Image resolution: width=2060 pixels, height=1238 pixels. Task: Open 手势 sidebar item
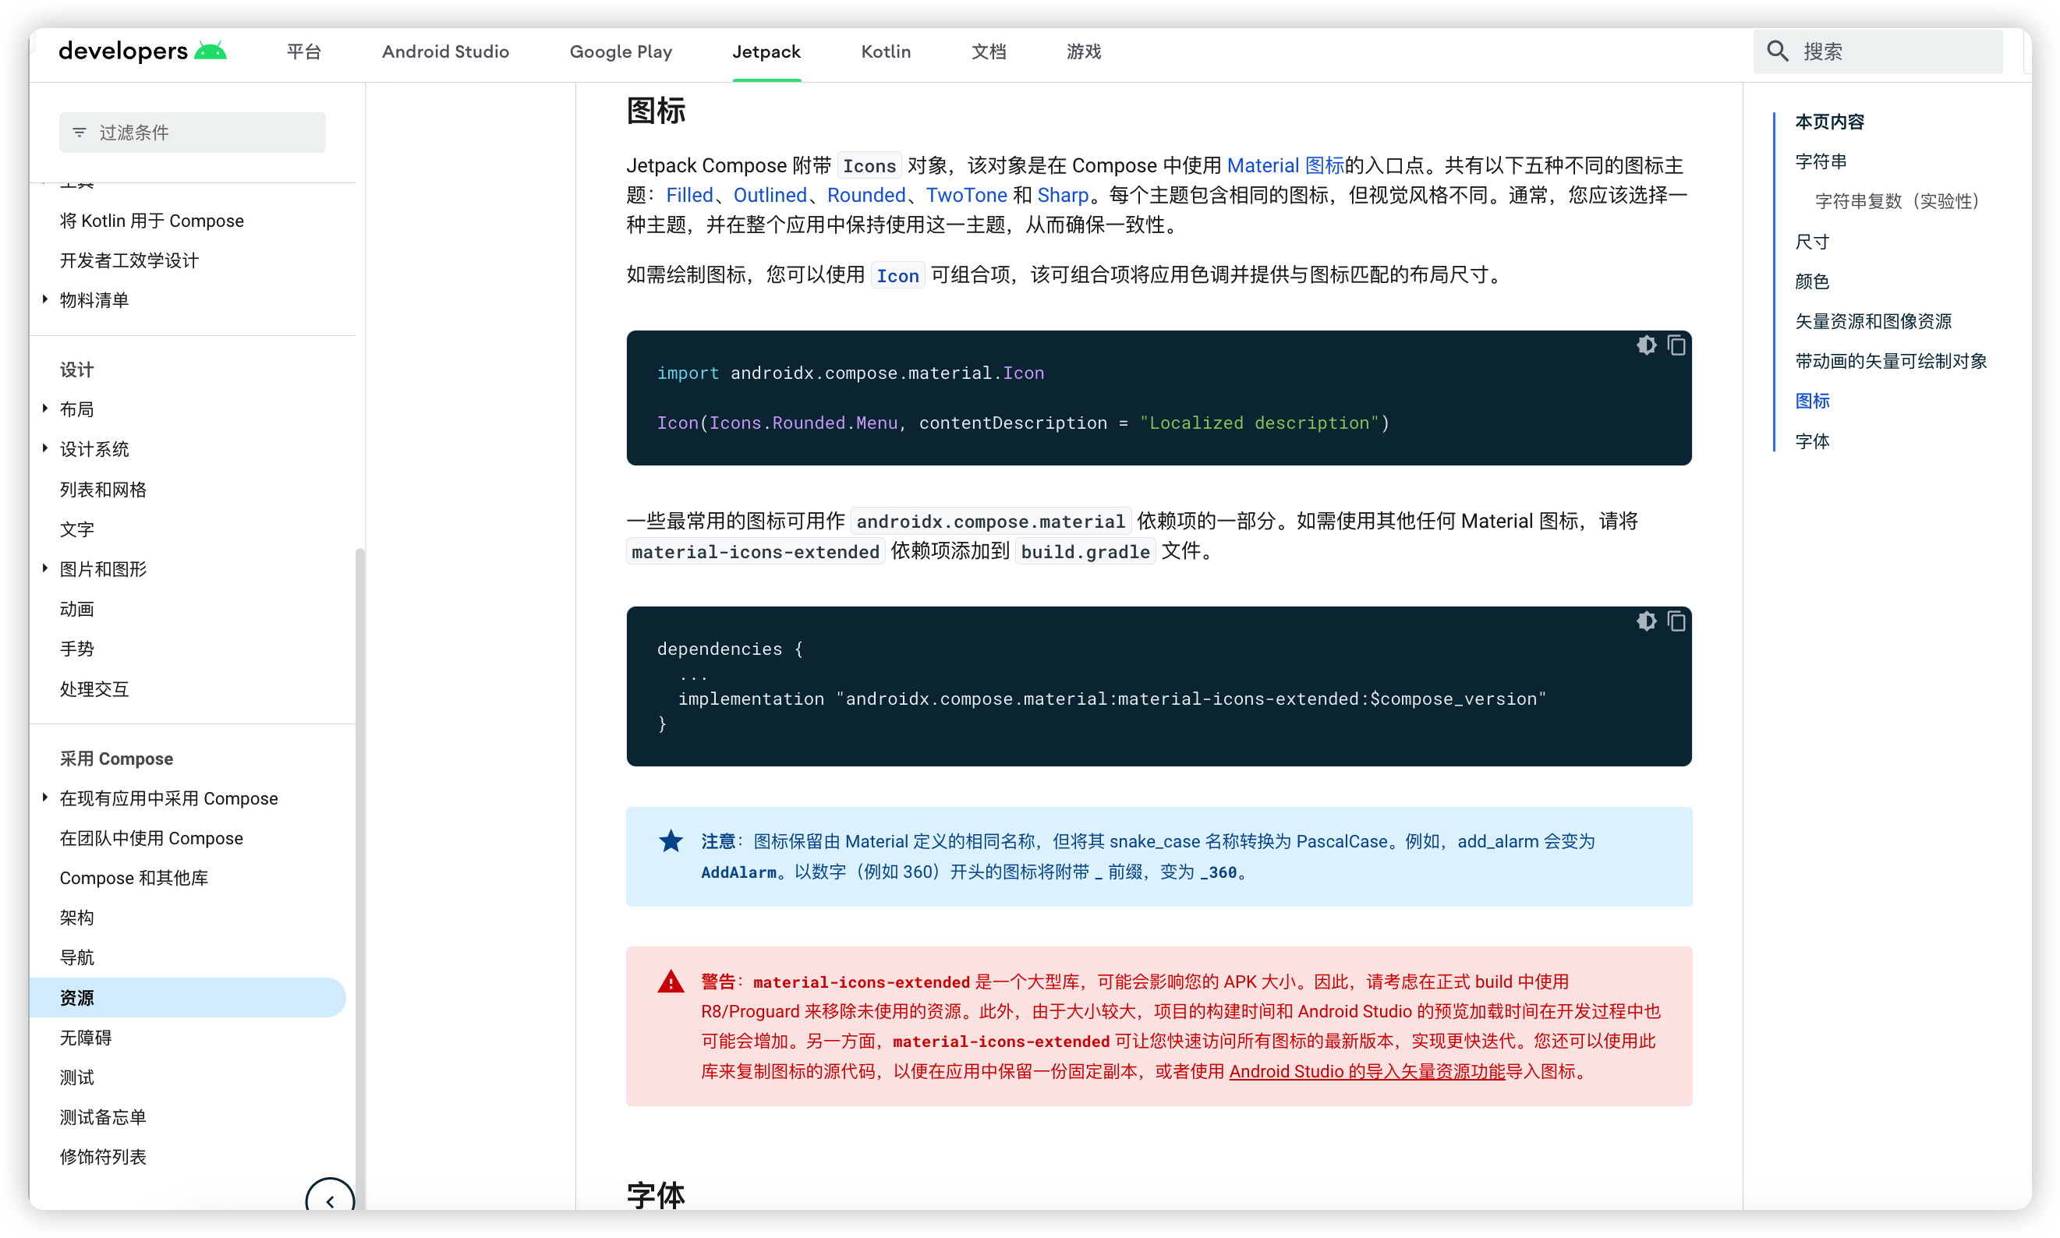(76, 649)
